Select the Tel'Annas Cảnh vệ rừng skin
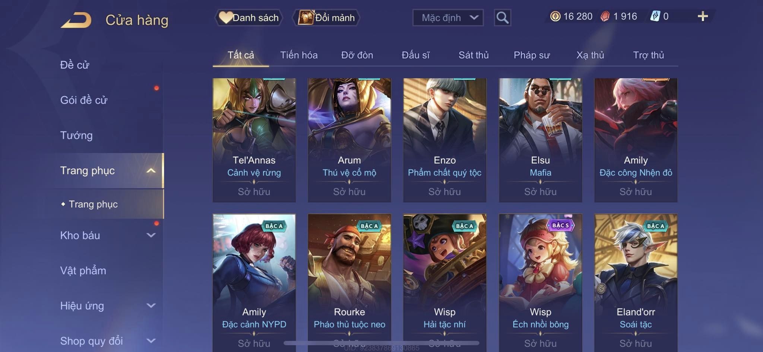This screenshot has height=352, width=763. pyautogui.click(x=254, y=140)
